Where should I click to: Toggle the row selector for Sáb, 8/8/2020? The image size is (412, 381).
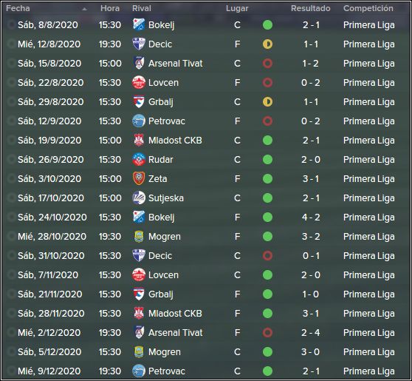point(11,24)
